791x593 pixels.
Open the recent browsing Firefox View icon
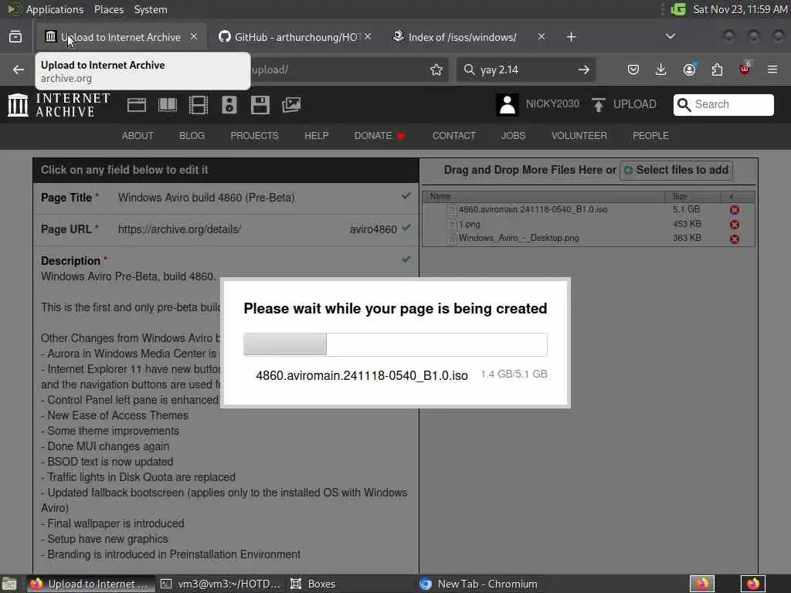(15, 36)
